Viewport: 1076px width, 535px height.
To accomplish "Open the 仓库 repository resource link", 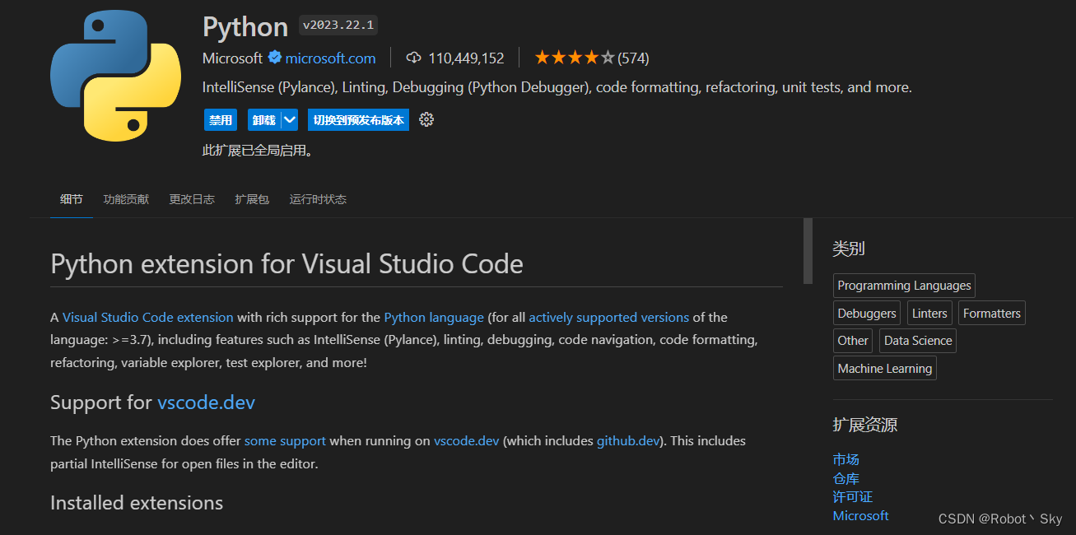I will pyautogui.click(x=845, y=478).
